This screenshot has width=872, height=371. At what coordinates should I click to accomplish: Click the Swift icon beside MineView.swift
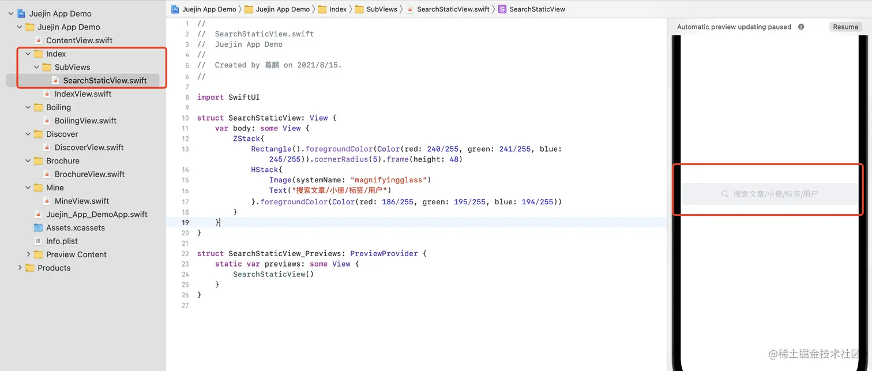[47, 201]
